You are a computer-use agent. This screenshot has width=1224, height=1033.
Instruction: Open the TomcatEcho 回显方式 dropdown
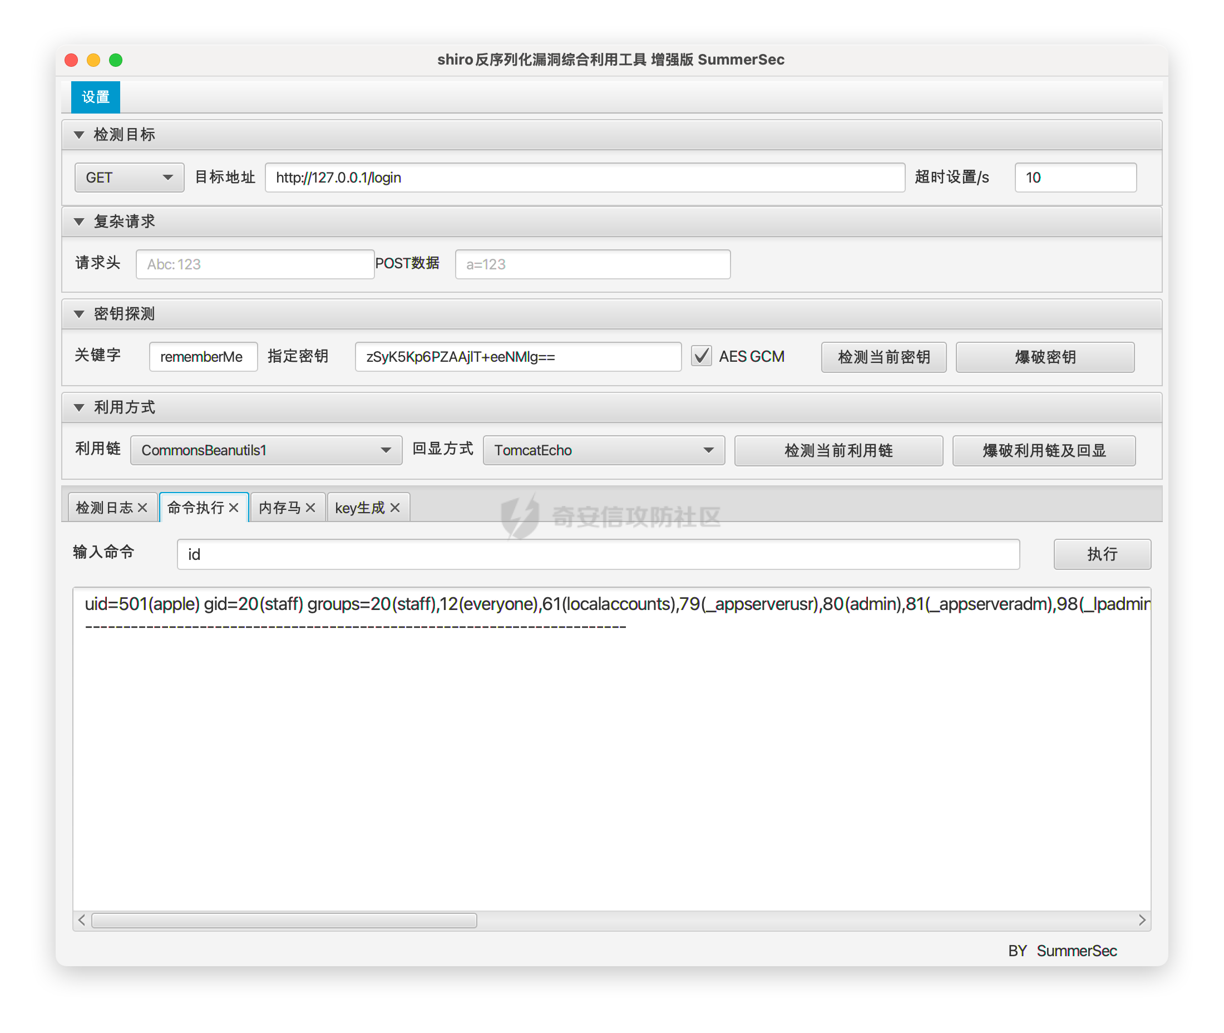tap(604, 450)
